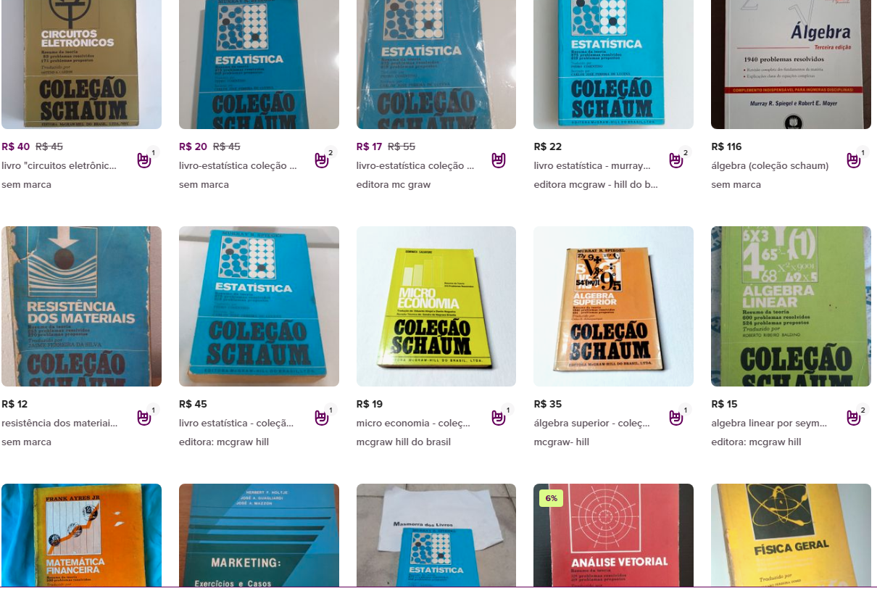Like the R$ 20 Estatística listing

(321, 160)
